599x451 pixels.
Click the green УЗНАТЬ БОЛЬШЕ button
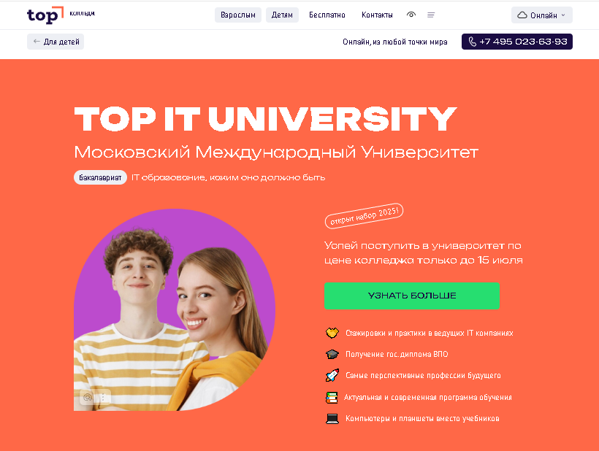[412, 296]
